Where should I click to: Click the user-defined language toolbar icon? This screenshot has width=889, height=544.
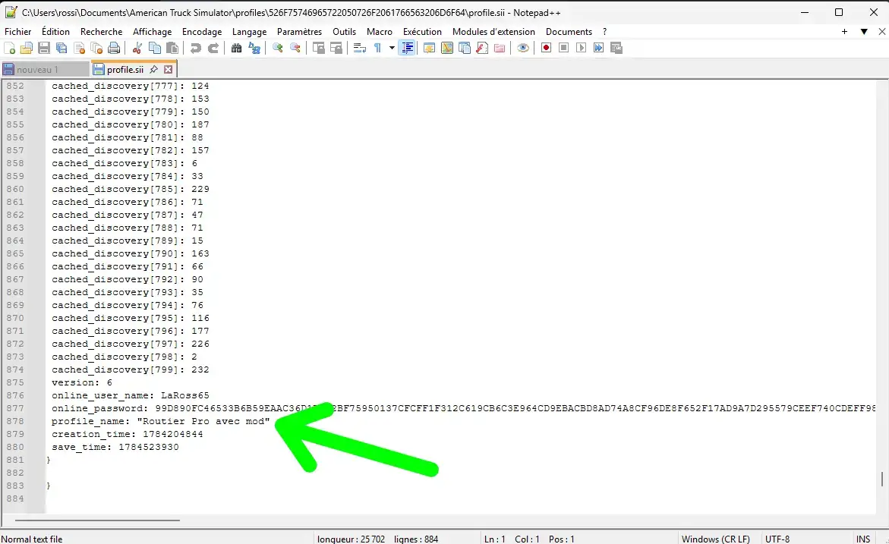pyautogui.click(x=429, y=48)
